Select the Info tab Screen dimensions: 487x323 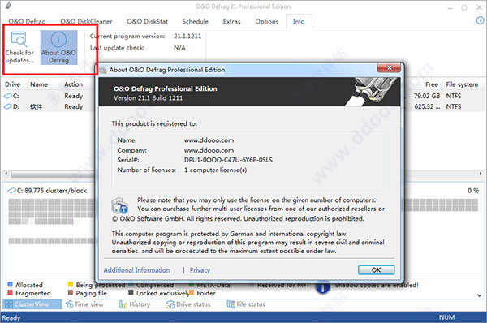(x=299, y=21)
